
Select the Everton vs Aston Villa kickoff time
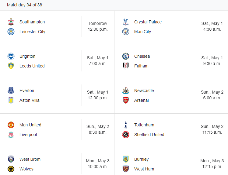(x=98, y=95)
